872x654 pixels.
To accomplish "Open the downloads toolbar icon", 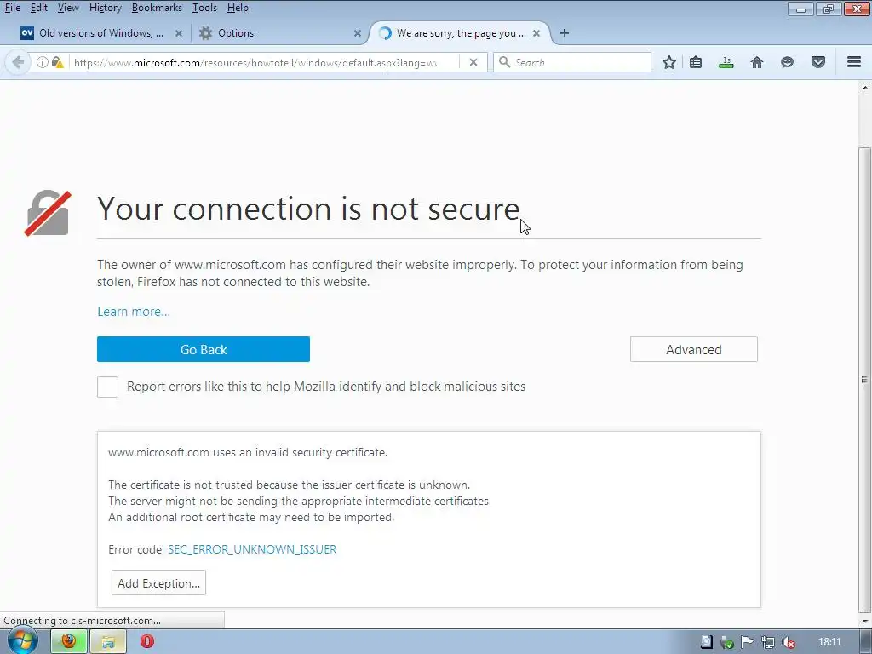I will coord(726,62).
